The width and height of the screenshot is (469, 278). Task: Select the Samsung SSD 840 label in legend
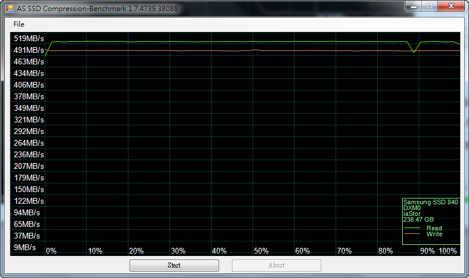click(430, 202)
